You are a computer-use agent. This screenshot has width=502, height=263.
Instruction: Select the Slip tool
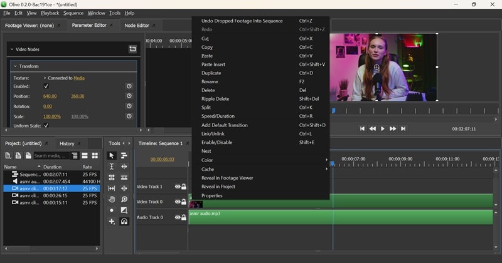pos(112,188)
